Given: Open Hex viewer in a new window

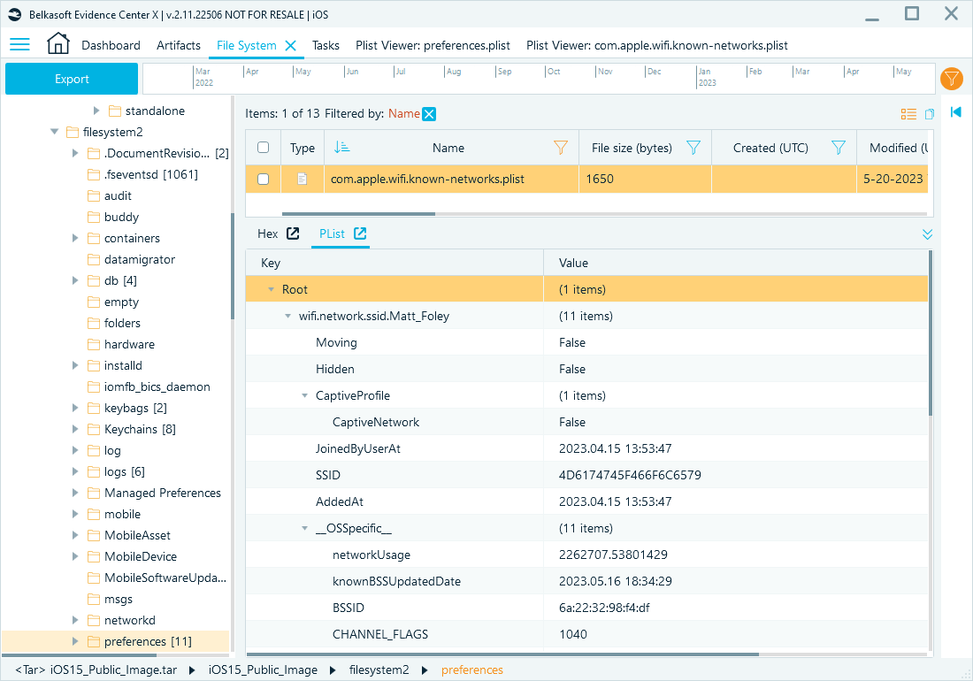Looking at the screenshot, I should point(293,233).
